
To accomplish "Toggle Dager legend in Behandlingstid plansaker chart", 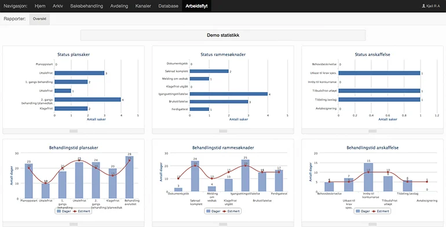I will coord(64,211).
